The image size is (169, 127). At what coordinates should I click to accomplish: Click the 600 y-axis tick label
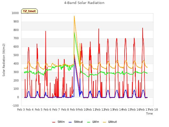(x=16, y=47)
